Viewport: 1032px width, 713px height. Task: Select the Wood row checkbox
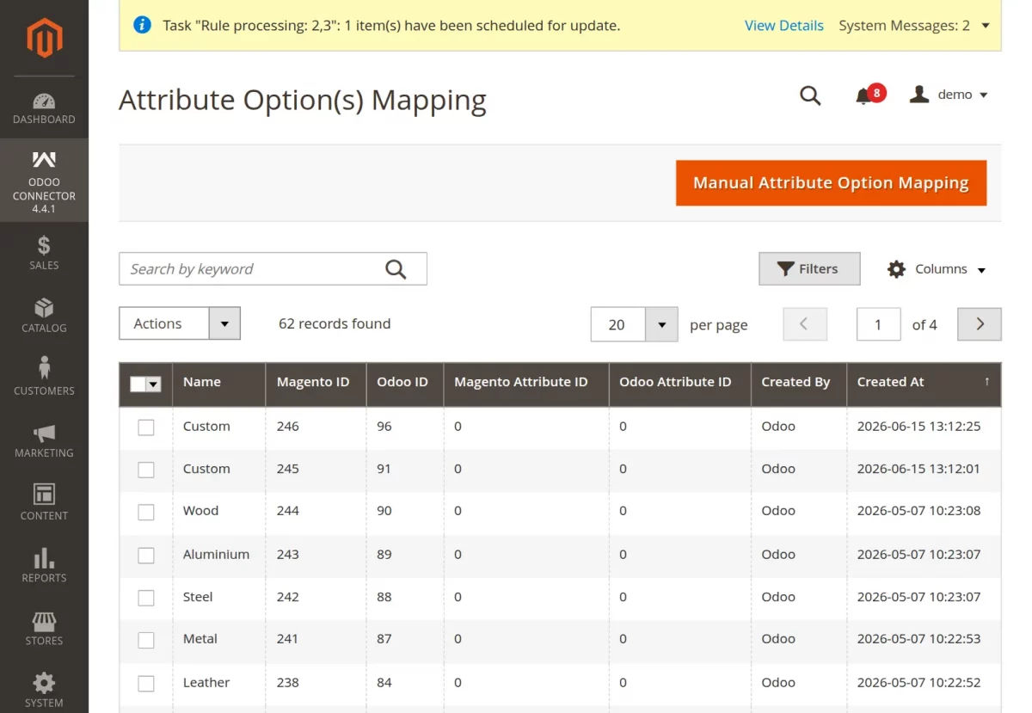click(146, 512)
